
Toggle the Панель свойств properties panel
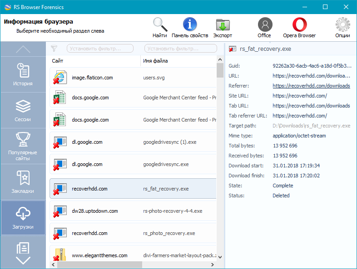pos(190,27)
